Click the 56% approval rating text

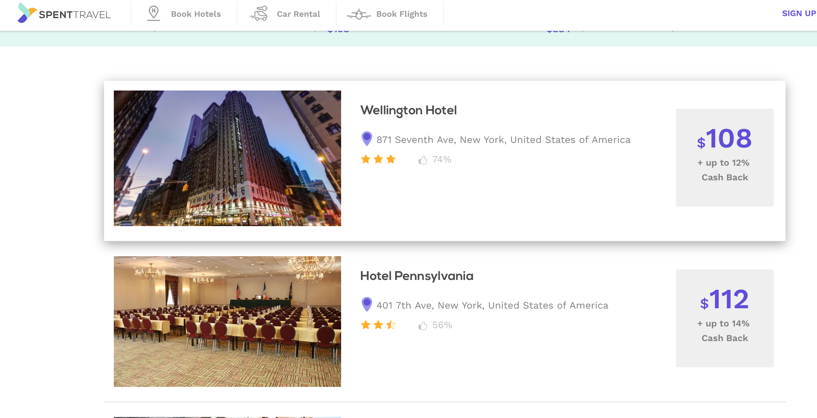click(442, 325)
